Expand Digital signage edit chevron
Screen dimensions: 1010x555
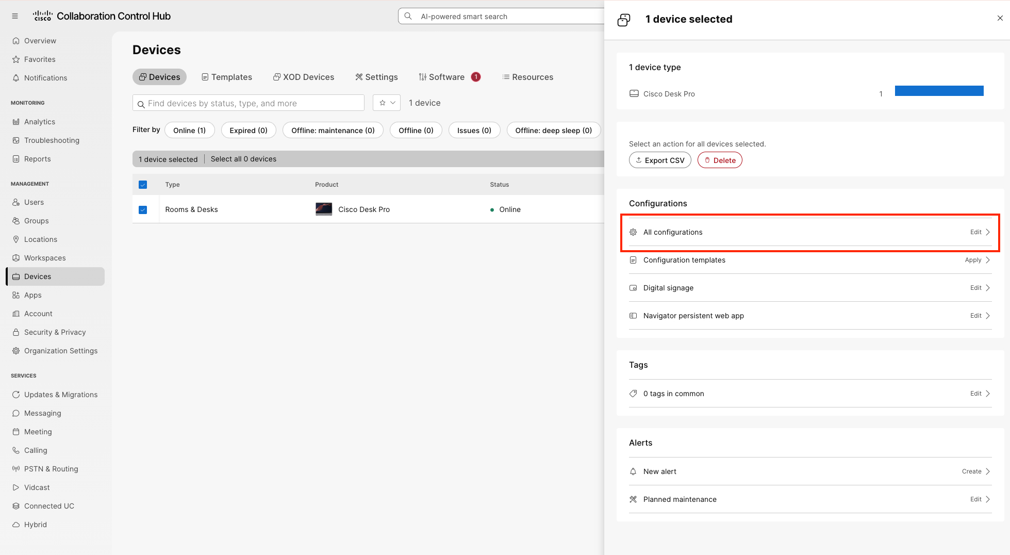point(988,288)
